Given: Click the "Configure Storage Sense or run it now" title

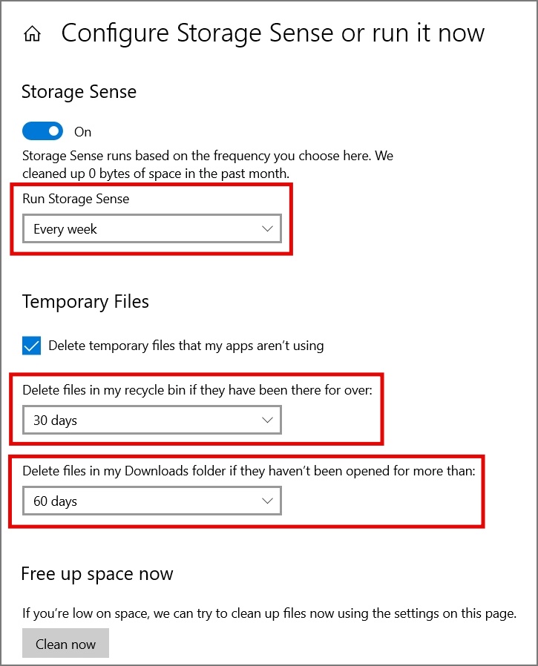Looking at the screenshot, I should [x=272, y=33].
